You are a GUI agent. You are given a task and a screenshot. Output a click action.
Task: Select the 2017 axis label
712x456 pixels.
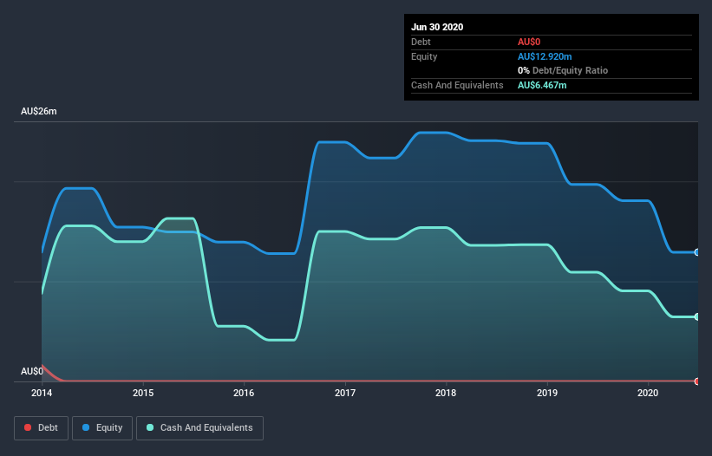[345, 393]
